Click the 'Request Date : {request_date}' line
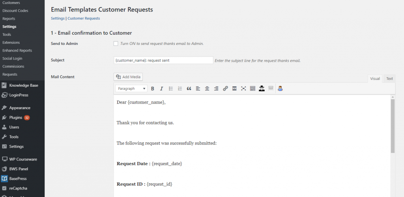The image size is (404, 197). [150, 164]
